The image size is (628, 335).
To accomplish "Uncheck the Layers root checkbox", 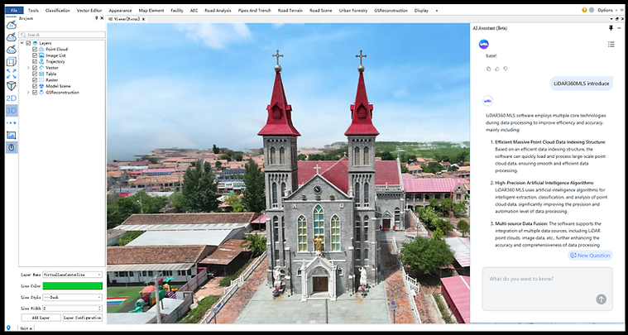I will click(x=28, y=43).
